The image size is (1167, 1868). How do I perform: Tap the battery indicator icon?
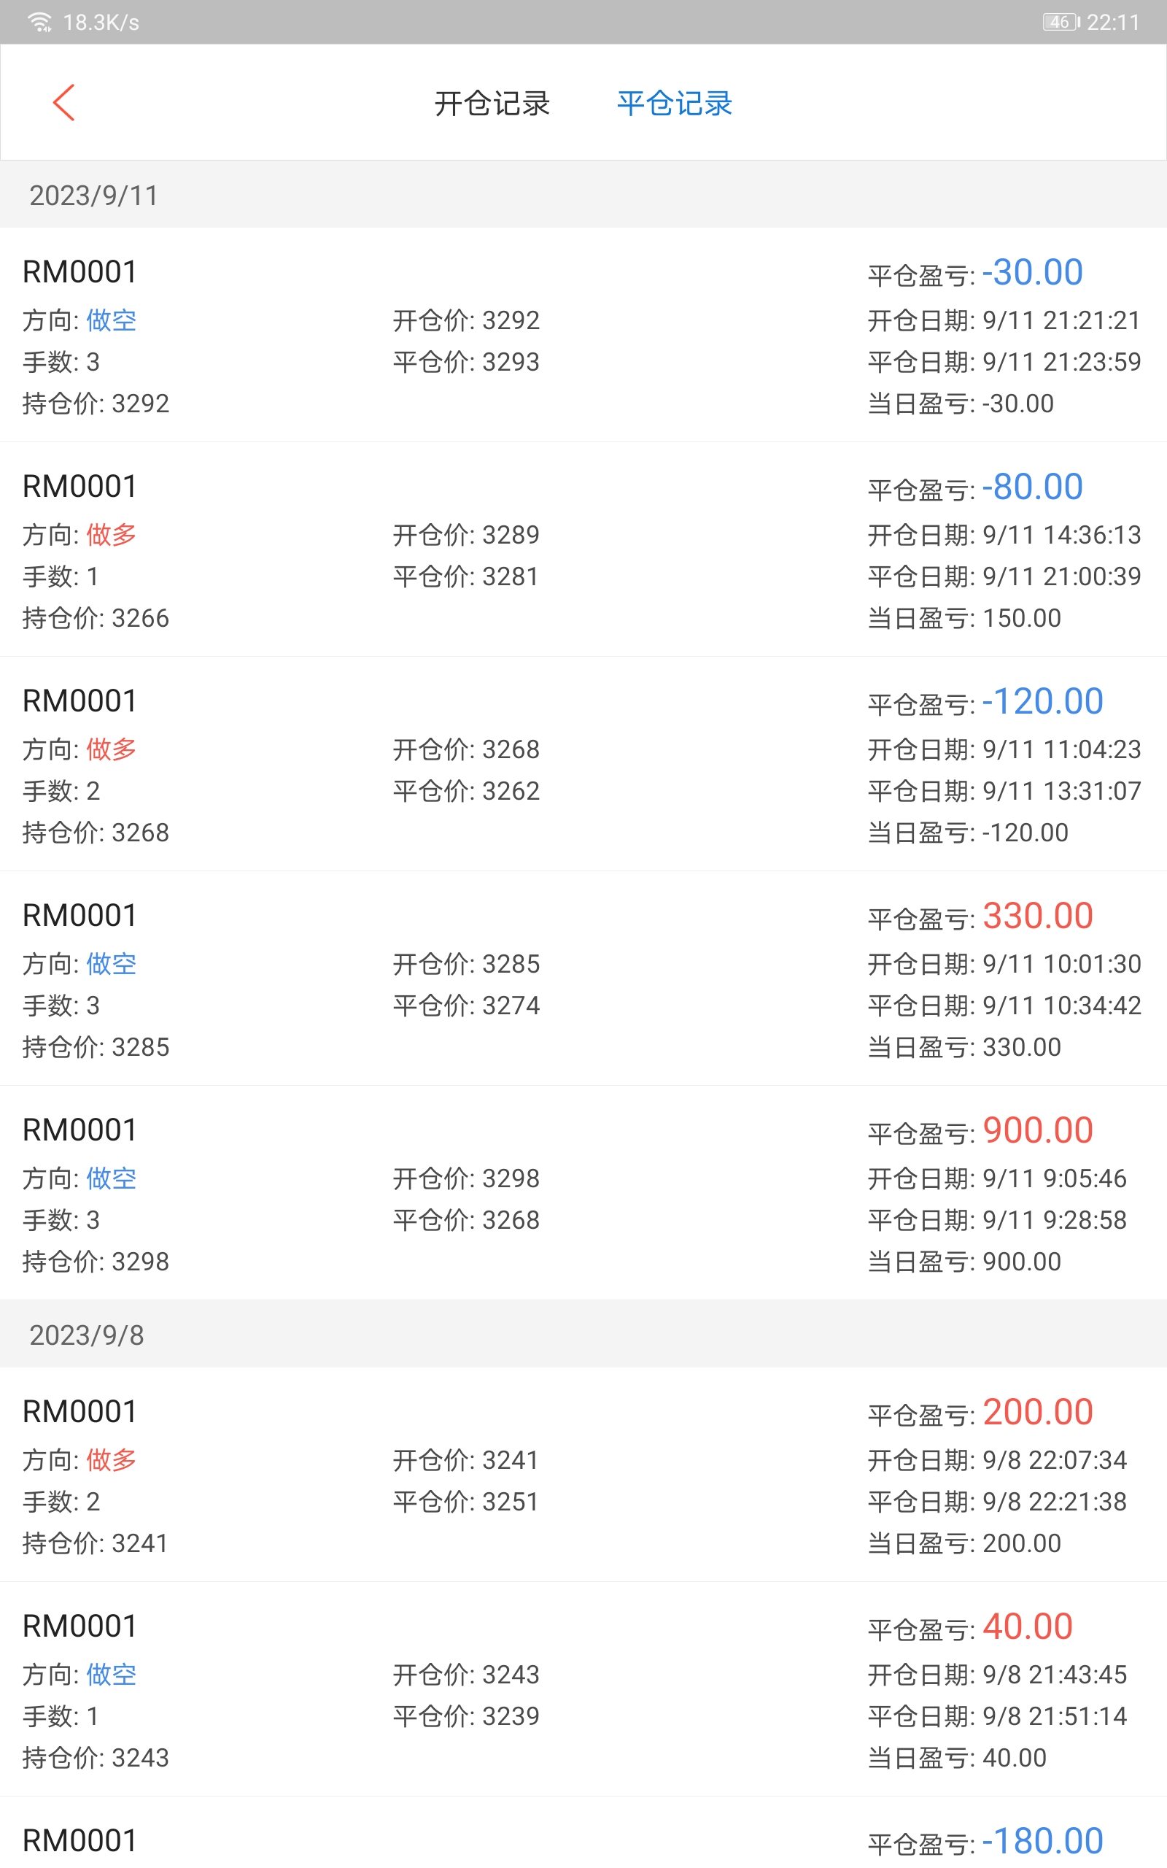1061,23
